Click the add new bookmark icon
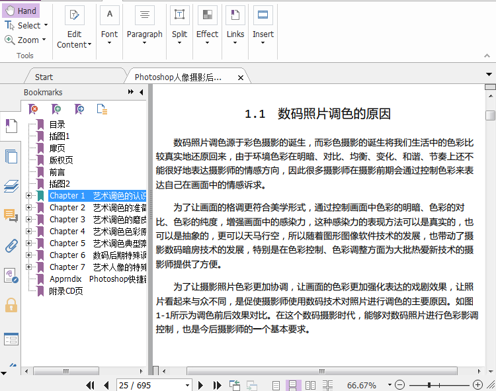Viewport: 496px width, 391px height. click(x=57, y=109)
